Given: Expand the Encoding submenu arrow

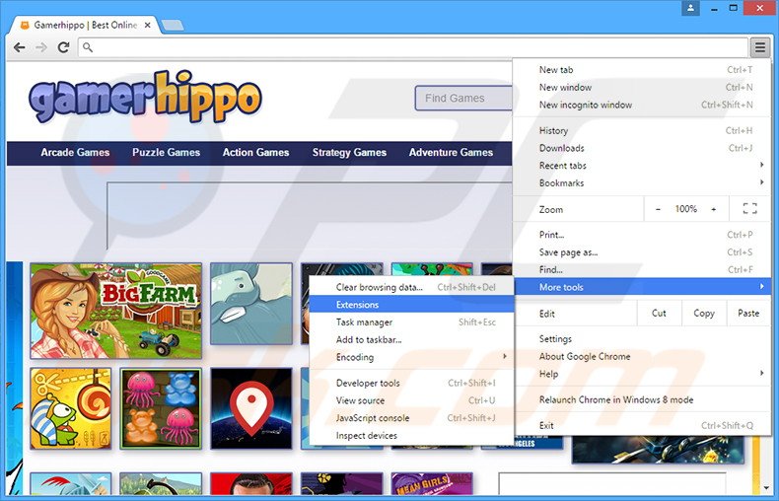Looking at the screenshot, I should [x=504, y=356].
